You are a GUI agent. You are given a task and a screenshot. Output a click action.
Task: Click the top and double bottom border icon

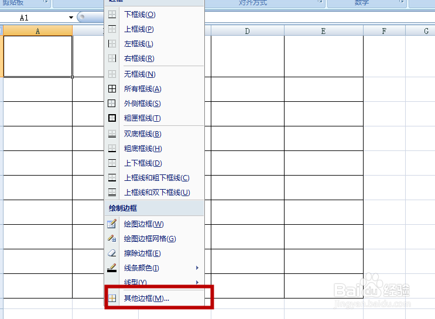click(x=112, y=192)
